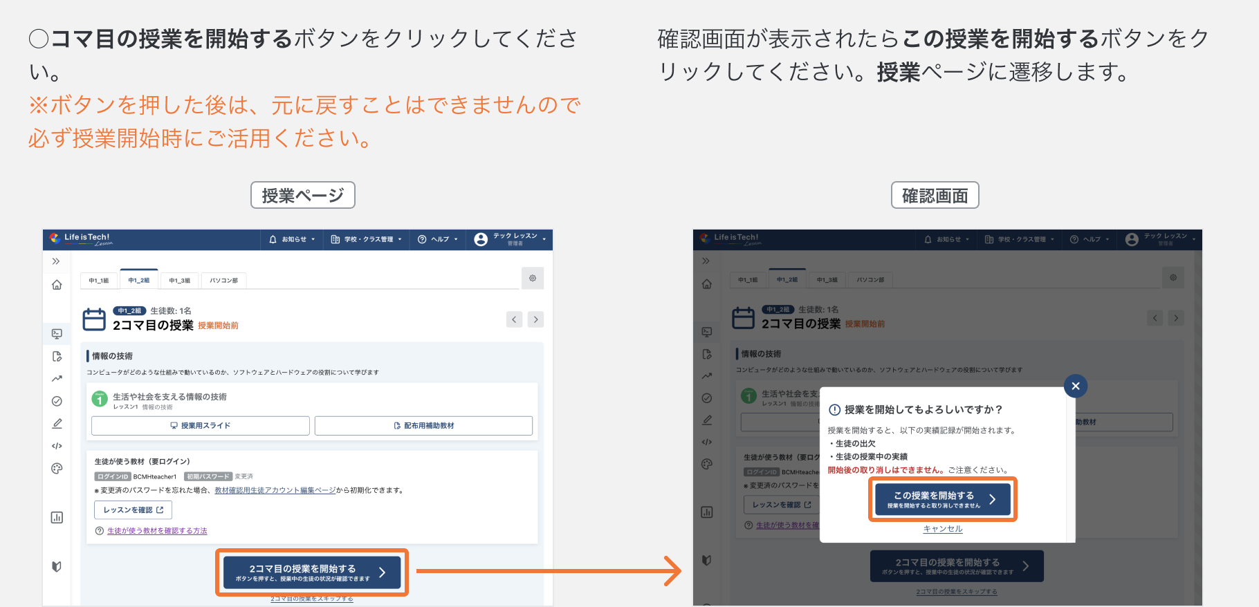Open gear settings in the 授業ページ screenshot

point(533,278)
